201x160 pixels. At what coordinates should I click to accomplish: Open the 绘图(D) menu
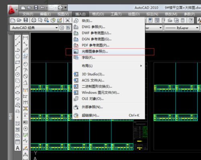tap(134, 14)
